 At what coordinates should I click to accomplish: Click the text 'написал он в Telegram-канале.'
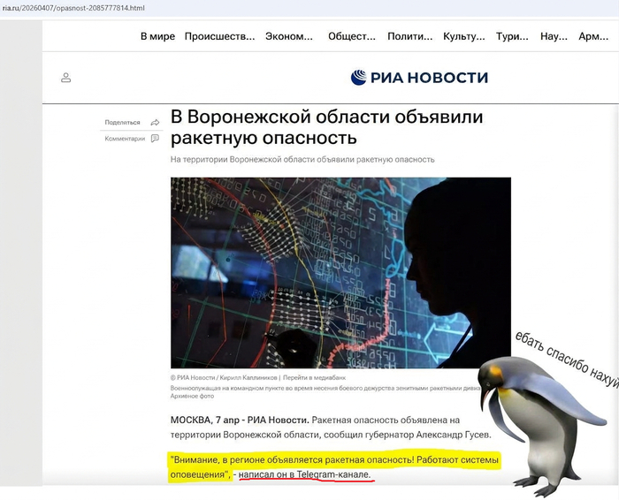[x=305, y=474]
